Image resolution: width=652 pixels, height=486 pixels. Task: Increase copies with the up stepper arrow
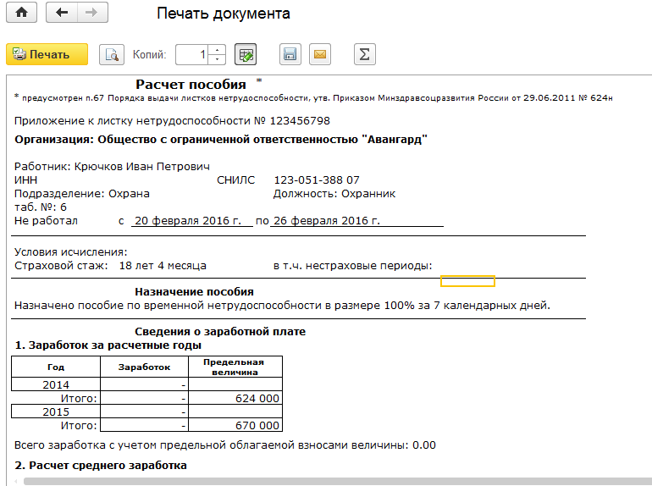tap(218, 50)
